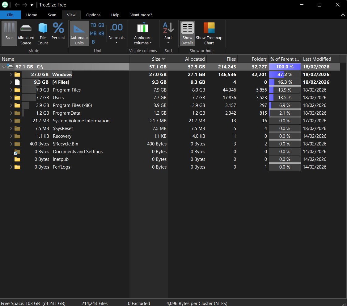This screenshot has height=306, width=347.
Task: Click the inetpub folder icon
Action: 17,159
